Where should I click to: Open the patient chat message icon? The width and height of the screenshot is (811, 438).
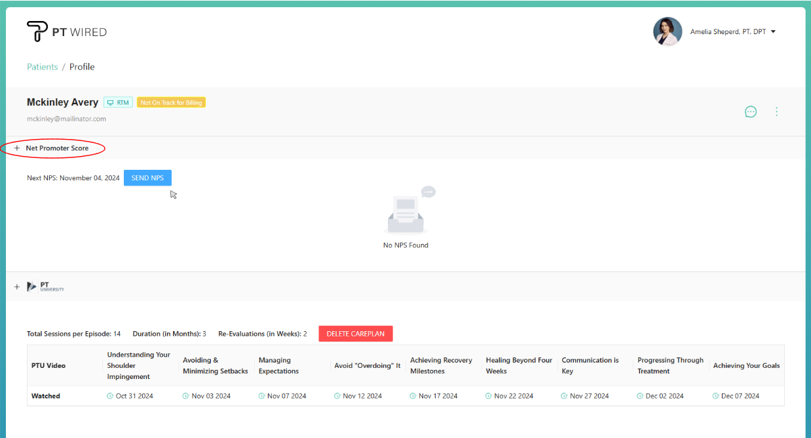(751, 112)
